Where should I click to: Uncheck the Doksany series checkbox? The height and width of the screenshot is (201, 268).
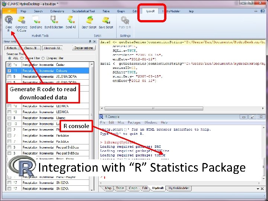pyautogui.click(x=9, y=71)
